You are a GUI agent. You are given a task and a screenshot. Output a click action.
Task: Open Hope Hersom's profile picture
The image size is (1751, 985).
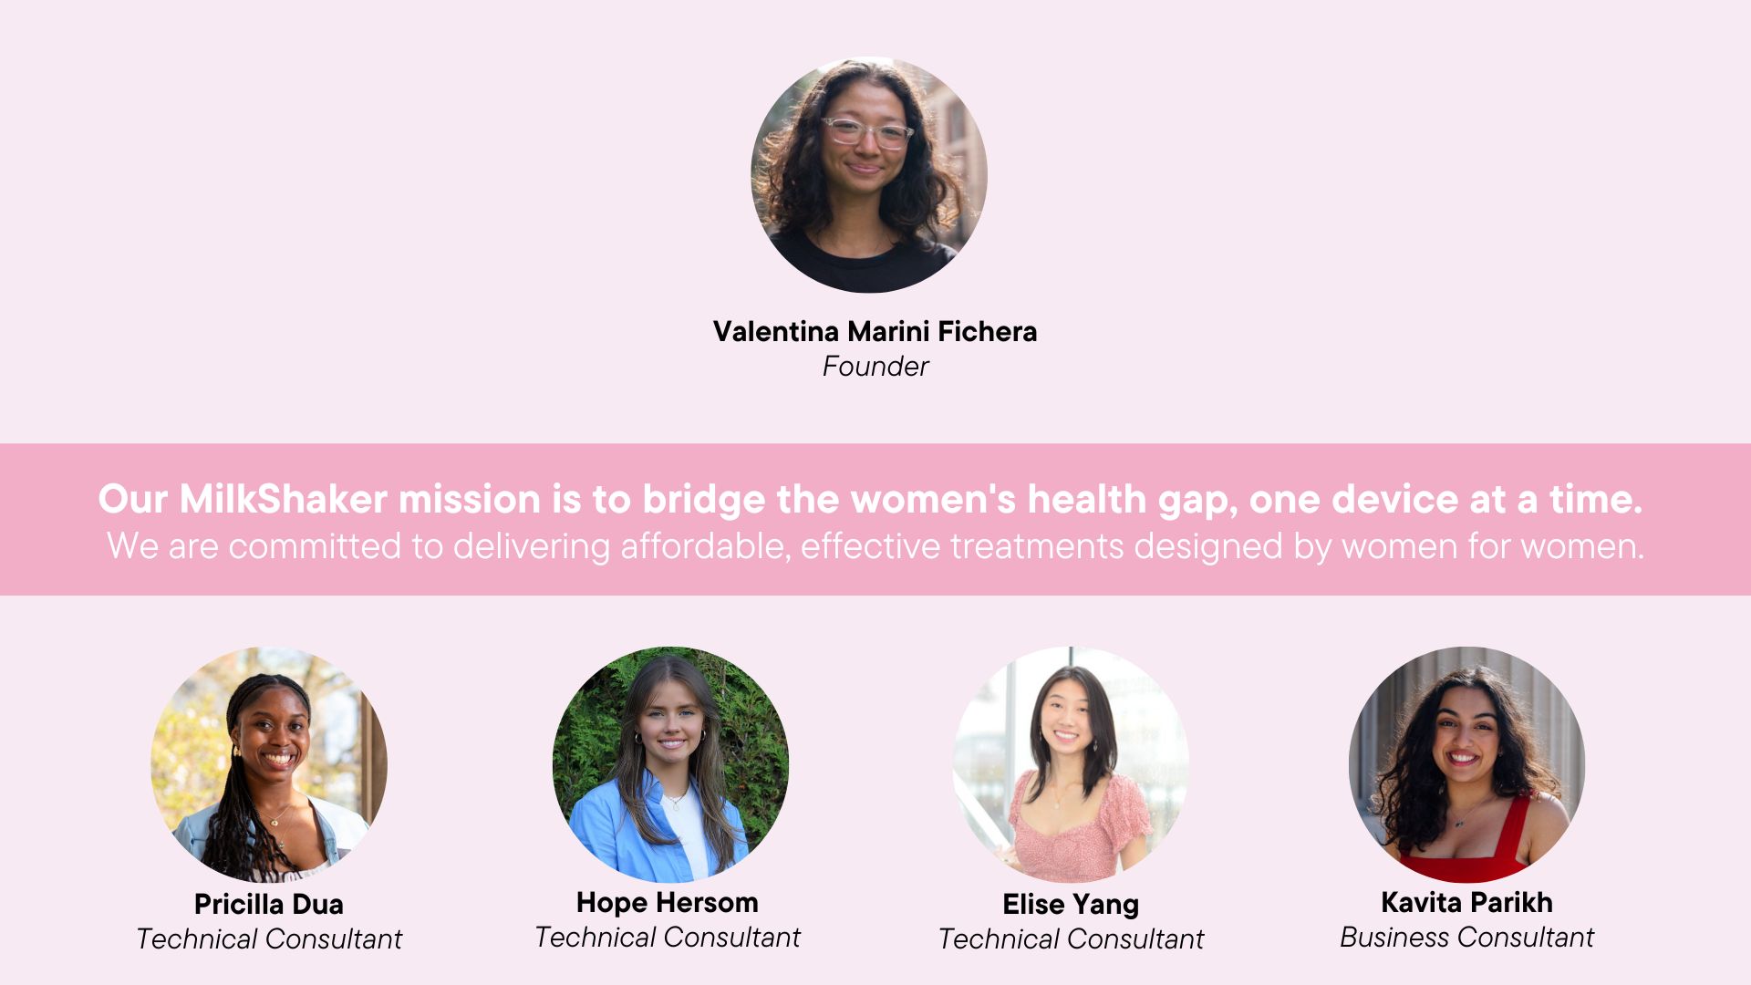(x=670, y=764)
